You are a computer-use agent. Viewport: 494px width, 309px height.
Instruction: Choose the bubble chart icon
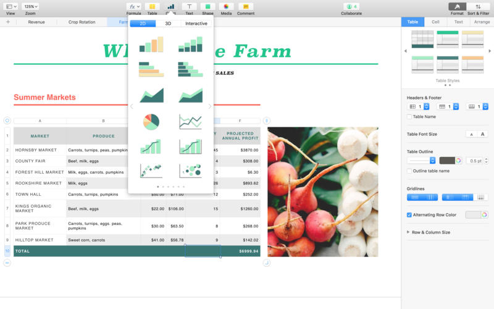tap(190, 171)
